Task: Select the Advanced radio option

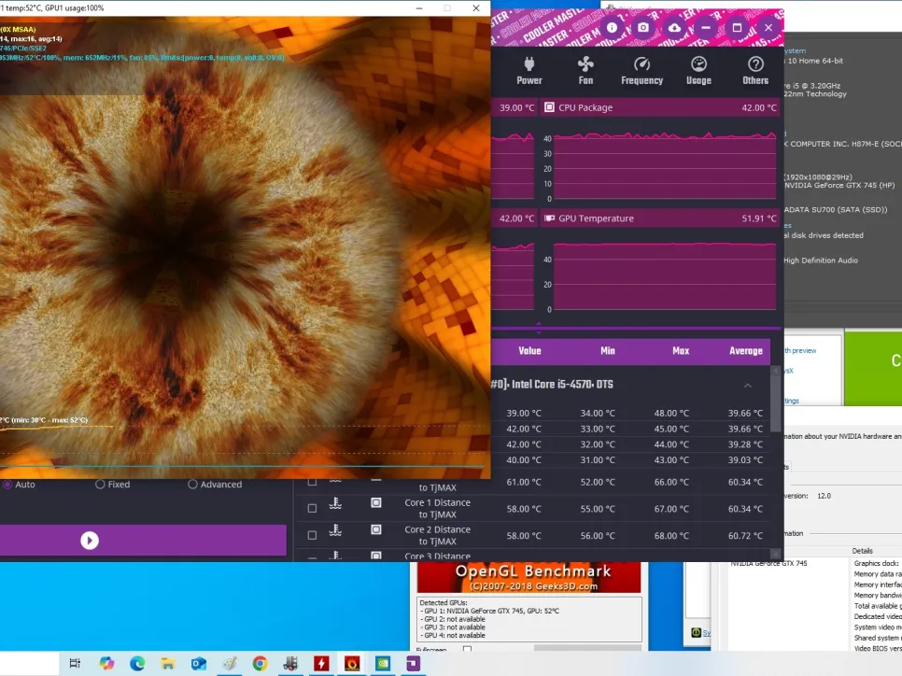Action: [192, 485]
